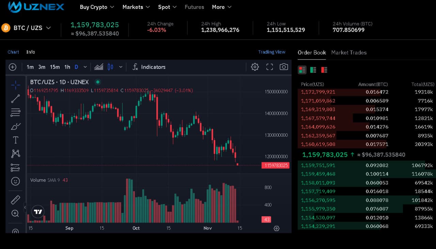
Task: Switch to the 15m timeframe
Action: pos(55,67)
